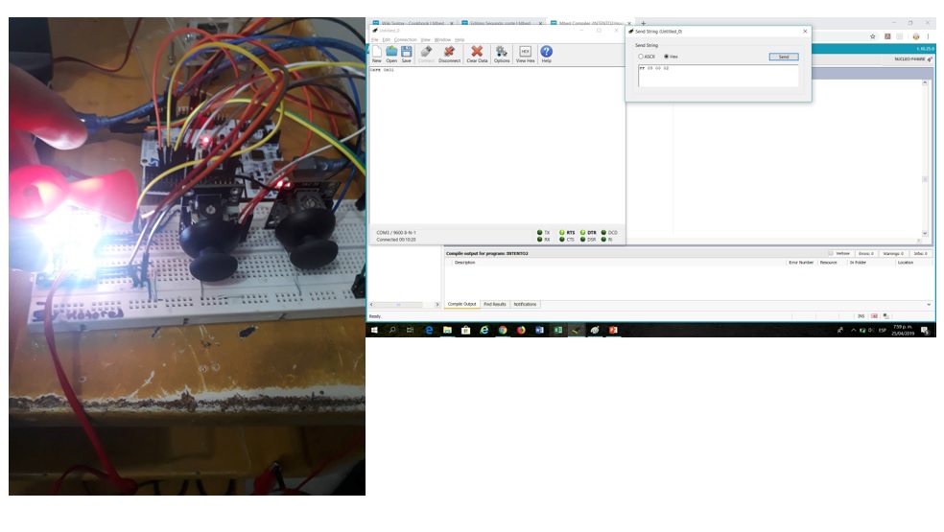
Task: Clear the terminal with Clear Data
Action: (x=477, y=52)
